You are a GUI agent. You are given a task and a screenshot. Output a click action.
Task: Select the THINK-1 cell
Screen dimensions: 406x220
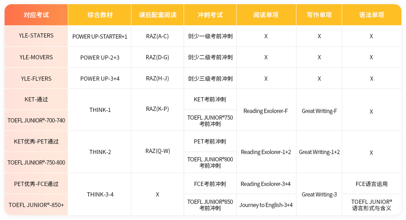pyautogui.click(x=100, y=110)
